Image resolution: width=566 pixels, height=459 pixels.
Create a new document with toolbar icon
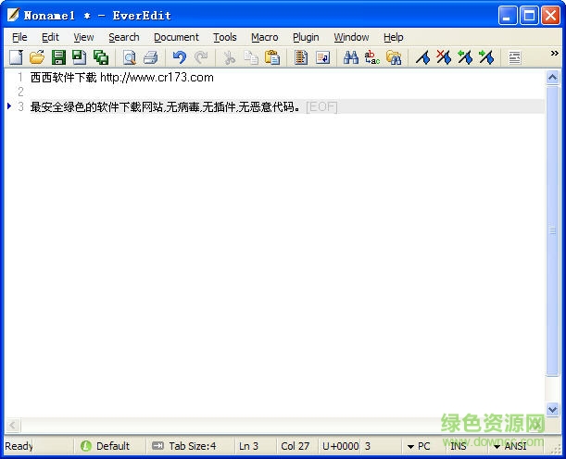(16, 57)
